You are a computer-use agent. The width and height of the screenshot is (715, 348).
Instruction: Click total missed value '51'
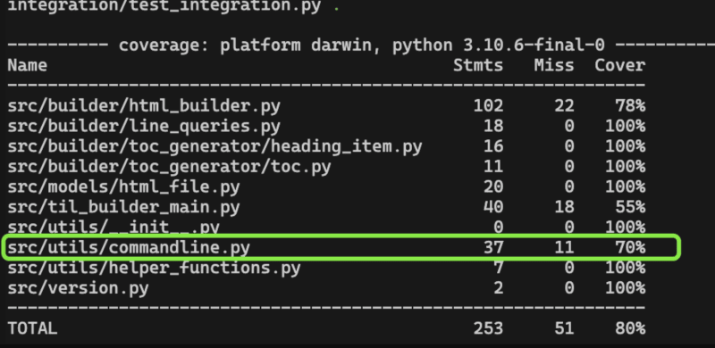[x=564, y=328]
